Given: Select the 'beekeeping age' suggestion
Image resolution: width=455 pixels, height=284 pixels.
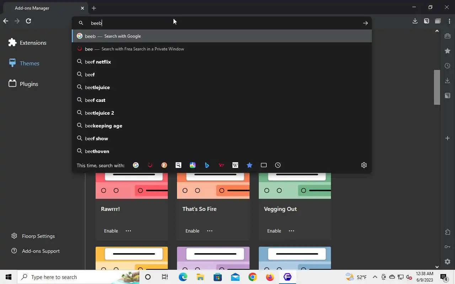Looking at the screenshot, I should point(222,126).
